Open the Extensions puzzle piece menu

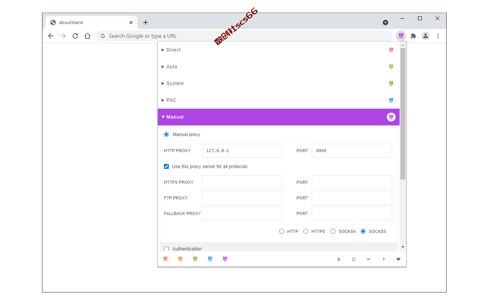pos(413,36)
